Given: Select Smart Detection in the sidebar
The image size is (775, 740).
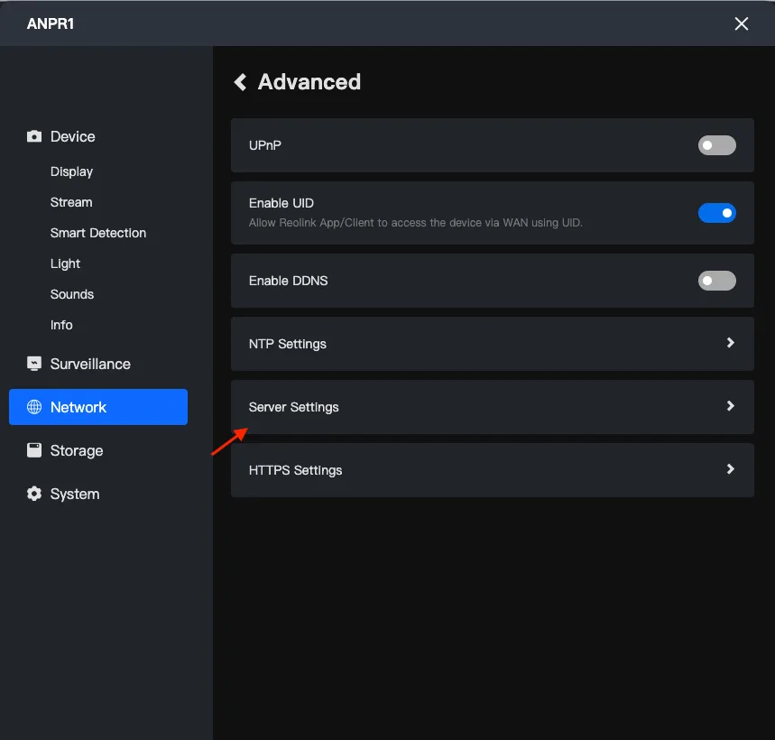Looking at the screenshot, I should pyautogui.click(x=98, y=233).
